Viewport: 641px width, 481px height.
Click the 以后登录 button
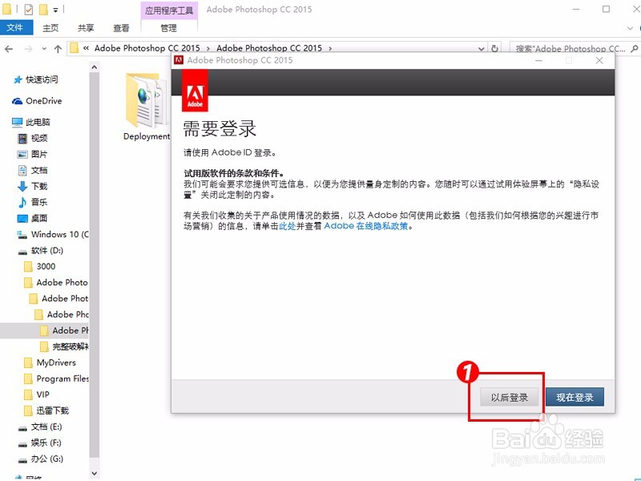[510, 397]
